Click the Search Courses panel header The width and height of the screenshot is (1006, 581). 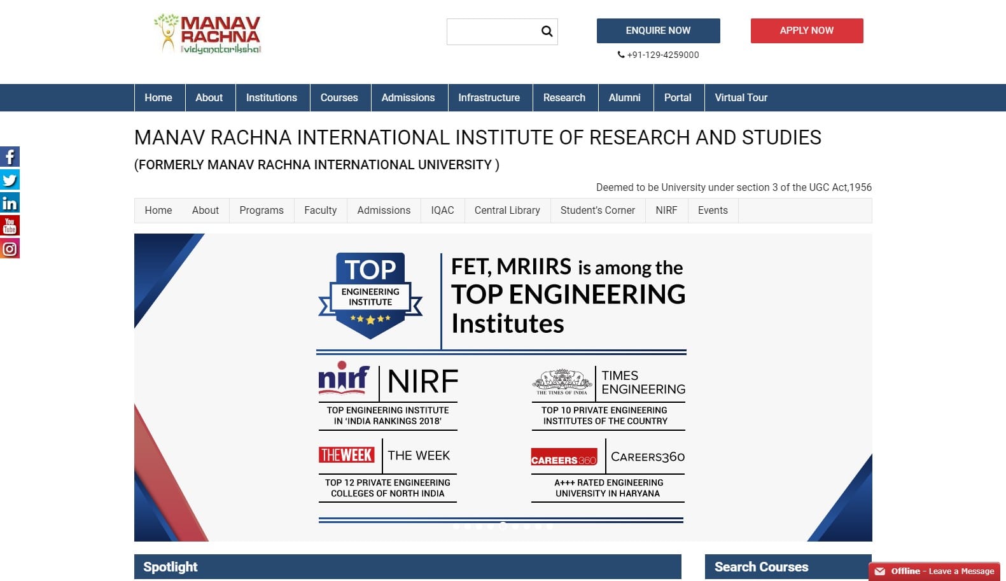788,566
